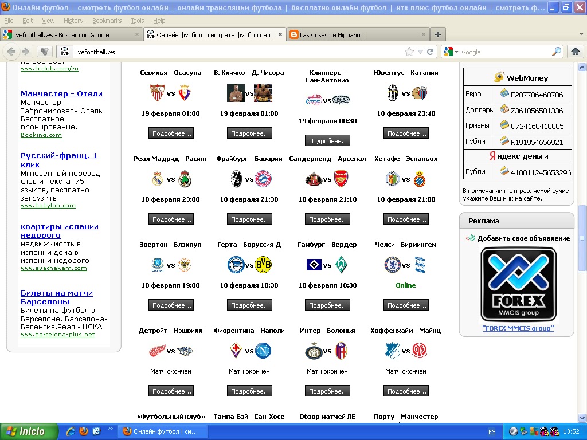587x440 pixels.
Task: Click Подробнее for Севилья - Осасуна
Action: (x=171, y=133)
